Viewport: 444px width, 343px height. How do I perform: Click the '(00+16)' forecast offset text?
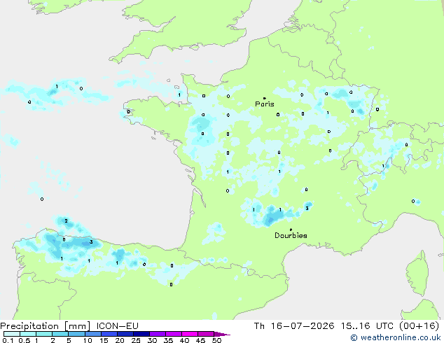point(419,326)
